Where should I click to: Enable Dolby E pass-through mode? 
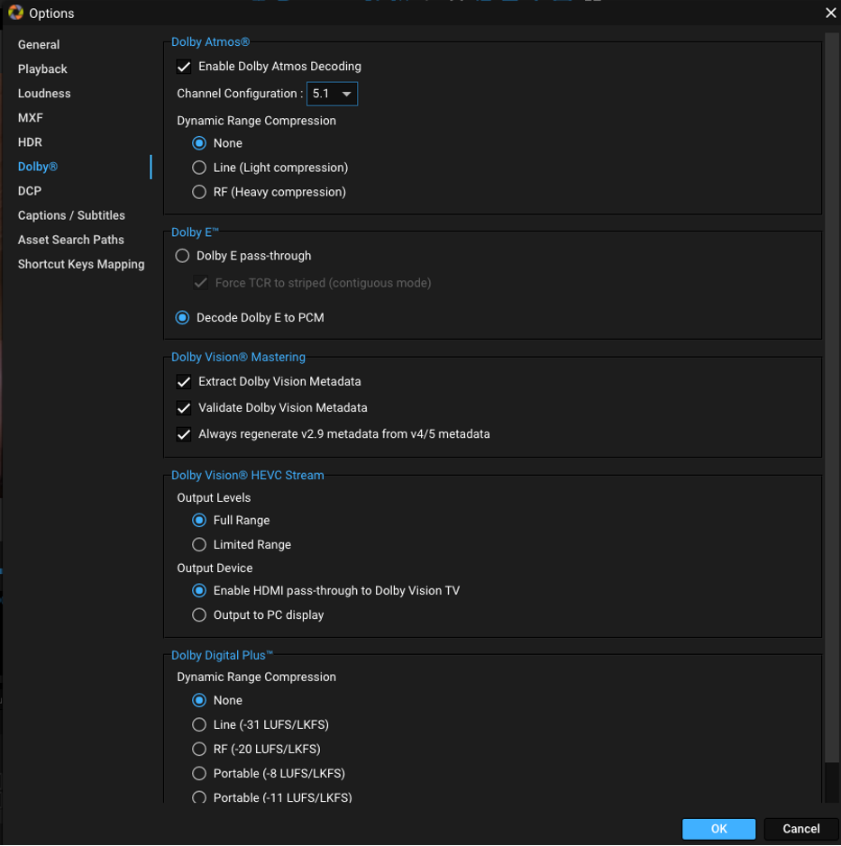click(182, 255)
